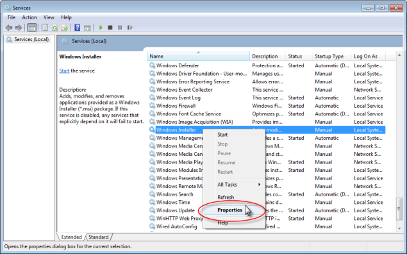Open Help via the blue question mark icon
Screen dimensions: 407x254
[x=77, y=28]
